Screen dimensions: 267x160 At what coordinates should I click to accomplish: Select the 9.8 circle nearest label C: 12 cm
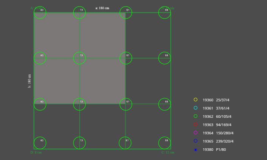click(x=165, y=143)
